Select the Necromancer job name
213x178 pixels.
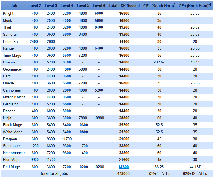coord(14,153)
